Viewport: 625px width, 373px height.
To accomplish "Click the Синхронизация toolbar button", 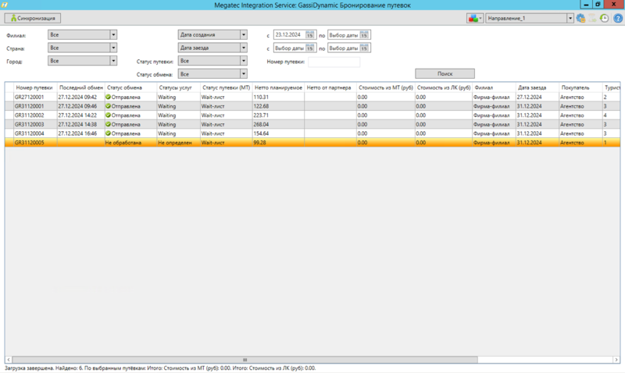I will (x=33, y=18).
